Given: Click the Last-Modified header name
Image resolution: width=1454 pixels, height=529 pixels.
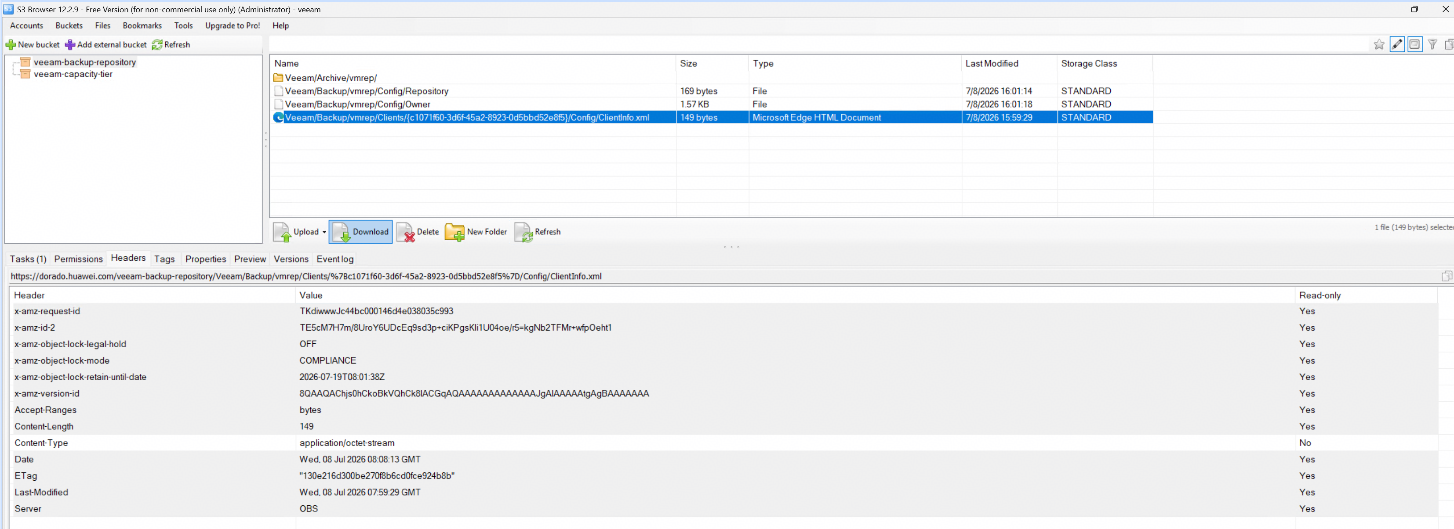Looking at the screenshot, I should (41, 492).
